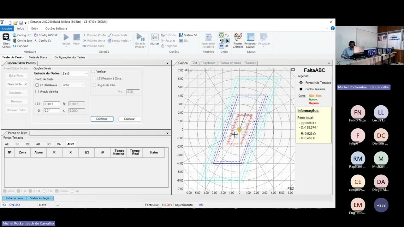The image size is (404, 227).
Task: Open the Lista de Erros tab button
Action: (15, 198)
